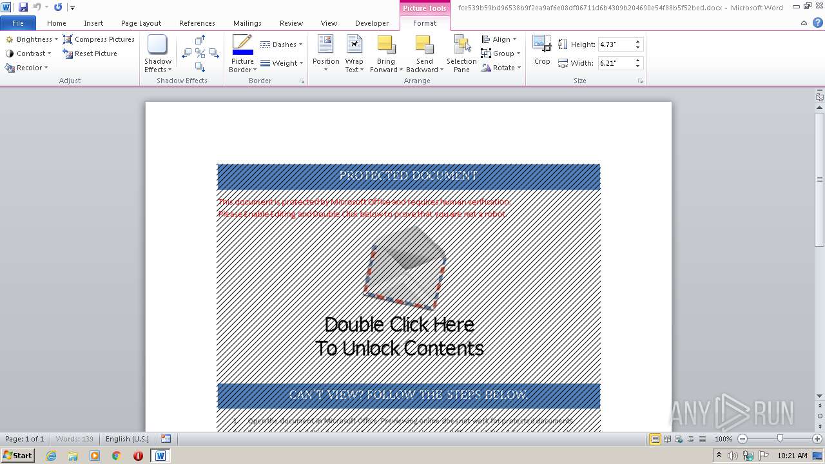Switch to Draft view
The width and height of the screenshot is (825, 464).
701,439
